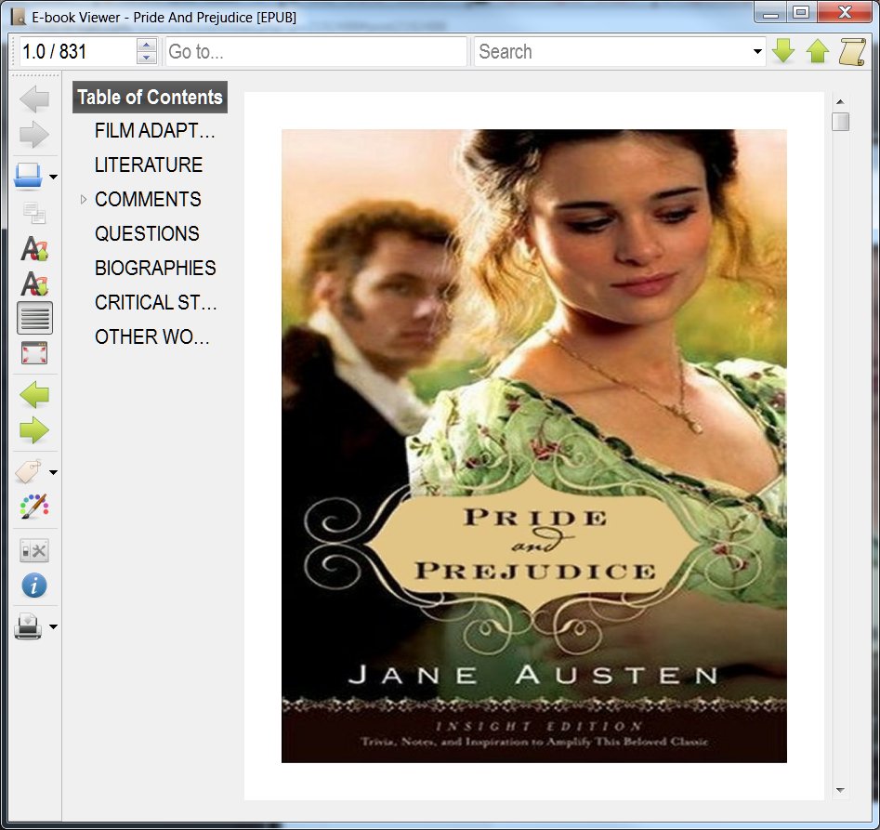Decrease the font size
880x830 pixels.
pos(34,283)
